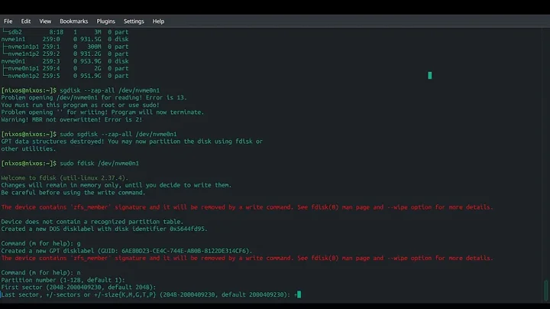The image size is (550, 309).
Task: Click the nvme1n1p2 row in lsblk output
Action: 65,54
